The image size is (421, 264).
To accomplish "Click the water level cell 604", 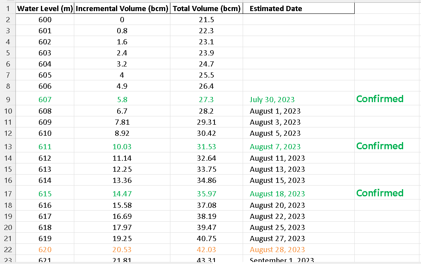I will point(45,64).
